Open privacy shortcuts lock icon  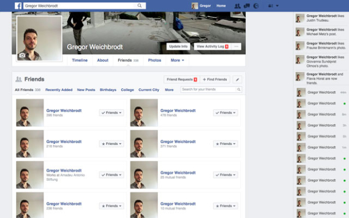tap(270, 6)
